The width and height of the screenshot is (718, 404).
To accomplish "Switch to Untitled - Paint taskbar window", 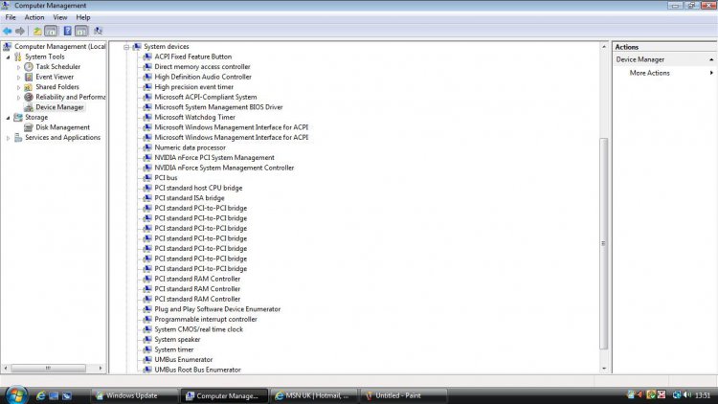I will click(404, 395).
